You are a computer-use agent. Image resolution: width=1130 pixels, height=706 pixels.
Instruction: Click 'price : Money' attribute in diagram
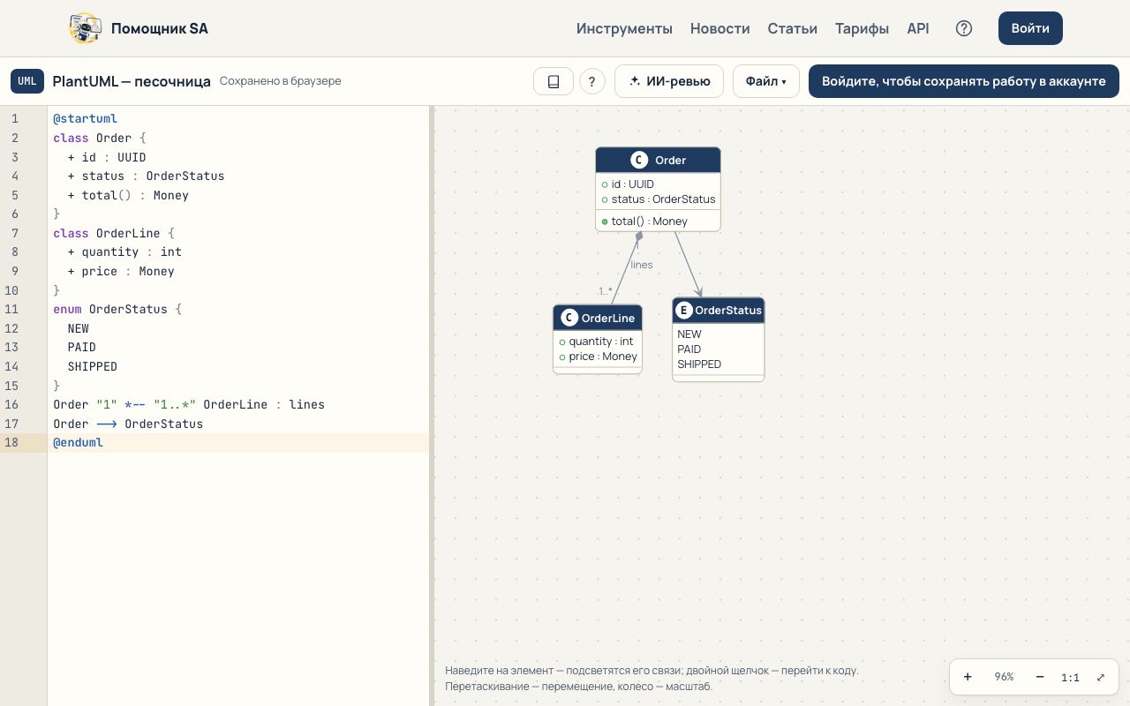(x=603, y=357)
